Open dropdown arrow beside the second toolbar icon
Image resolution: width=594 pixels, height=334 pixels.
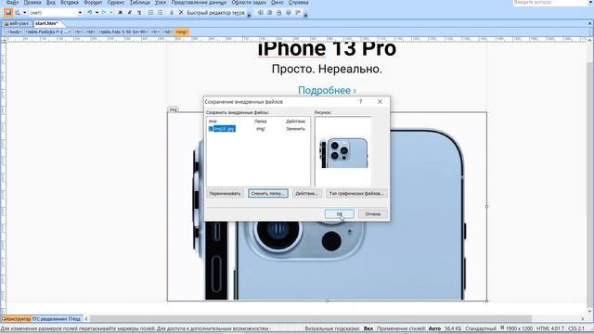(25, 12)
